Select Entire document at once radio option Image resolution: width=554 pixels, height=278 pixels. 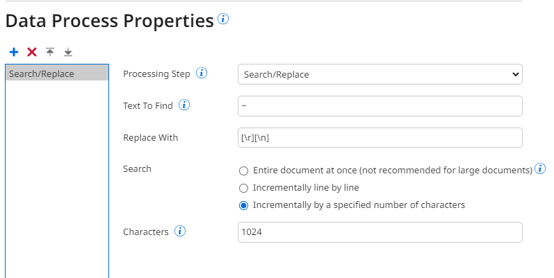[x=243, y=171]
